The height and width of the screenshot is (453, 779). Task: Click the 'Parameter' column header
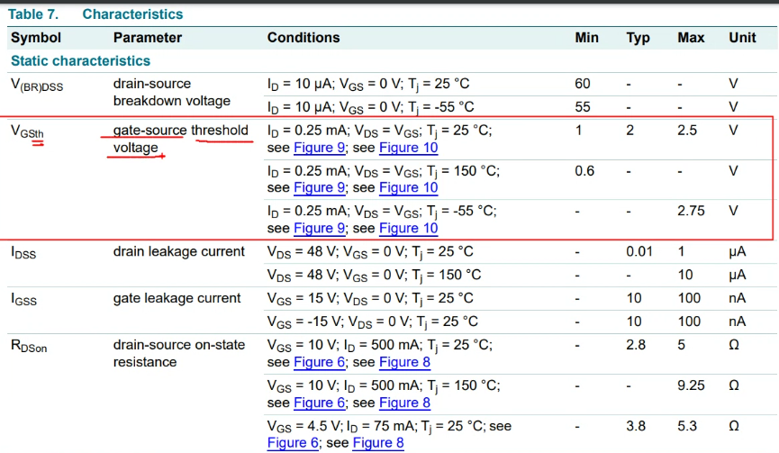pyautogui.click(x=148, y=38)
